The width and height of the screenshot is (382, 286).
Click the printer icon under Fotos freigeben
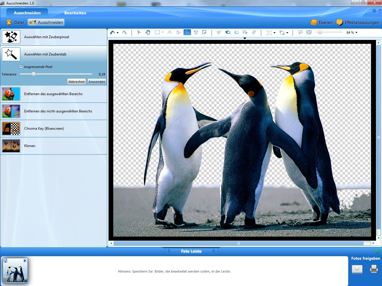374,269
